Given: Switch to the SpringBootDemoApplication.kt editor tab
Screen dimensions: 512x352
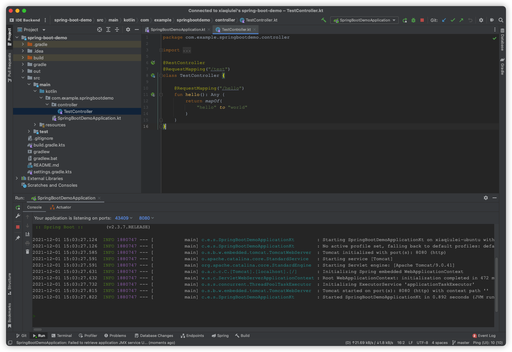Looking at the screenshot, I should pos(177,30).
